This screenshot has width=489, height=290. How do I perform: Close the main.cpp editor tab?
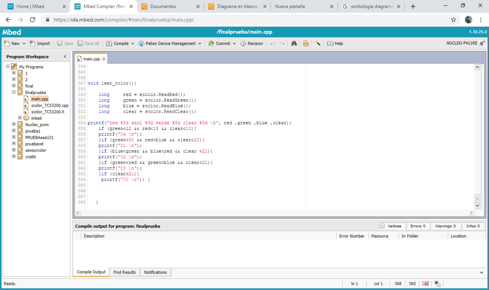pos(104,59)
